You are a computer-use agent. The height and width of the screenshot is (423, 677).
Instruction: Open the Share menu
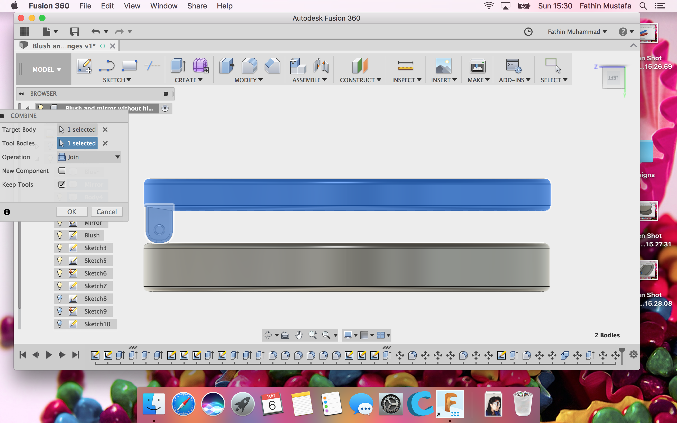[x=197, y=6]
